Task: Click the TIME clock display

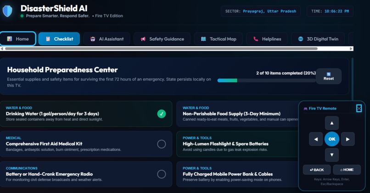Action: click(x=330, y=11)
